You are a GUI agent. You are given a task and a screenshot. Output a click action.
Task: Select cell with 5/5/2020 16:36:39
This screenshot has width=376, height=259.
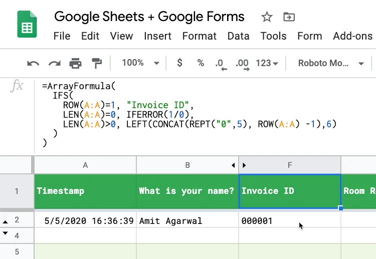(x=85, y=220)
